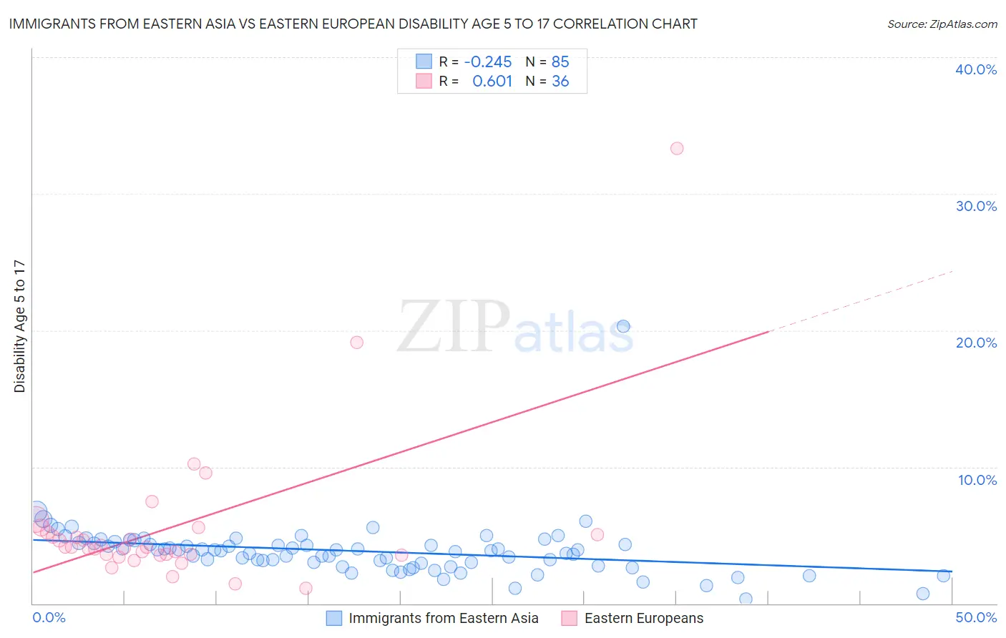Click the blue legend swatch for Immigrants from Eastern Asia
1006x638 pixels.
click(334, 618)
